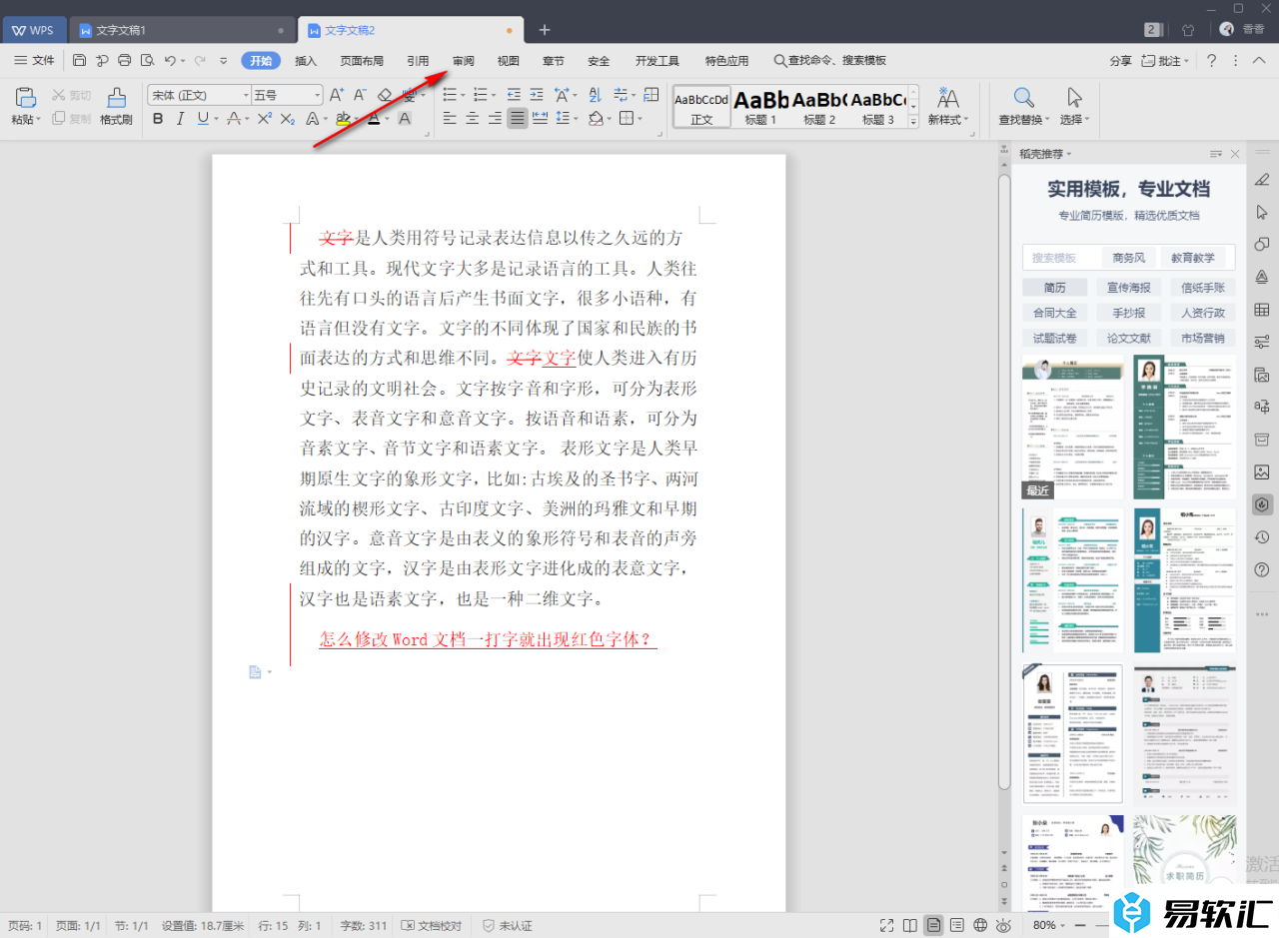Click the Distributed alignment icon
This screenshot has width=1279, height=938.
tap(541, 119)
